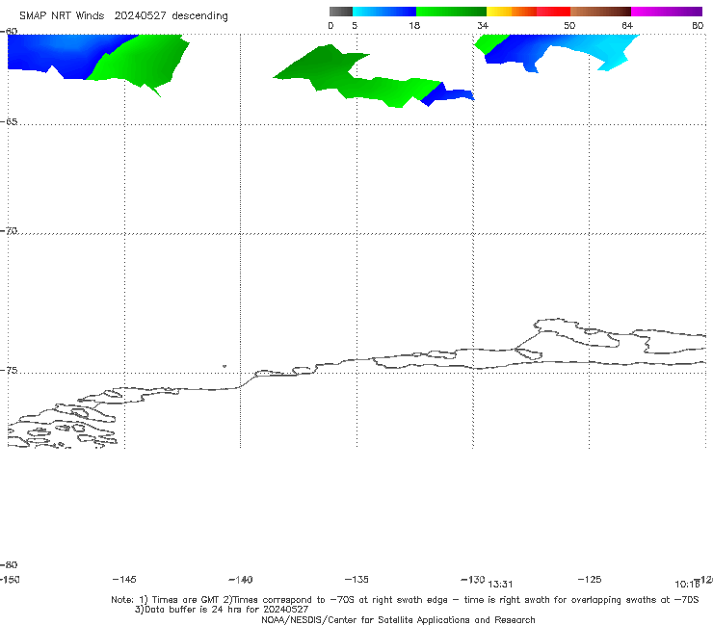Screen dimensions: 713x626
Task: Click the longitude label '-145'
Action: pyautogui.click(x=124, y=579)
